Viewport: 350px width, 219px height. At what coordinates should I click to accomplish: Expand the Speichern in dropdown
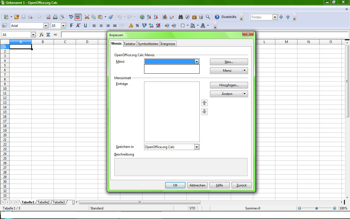(197, 147)
